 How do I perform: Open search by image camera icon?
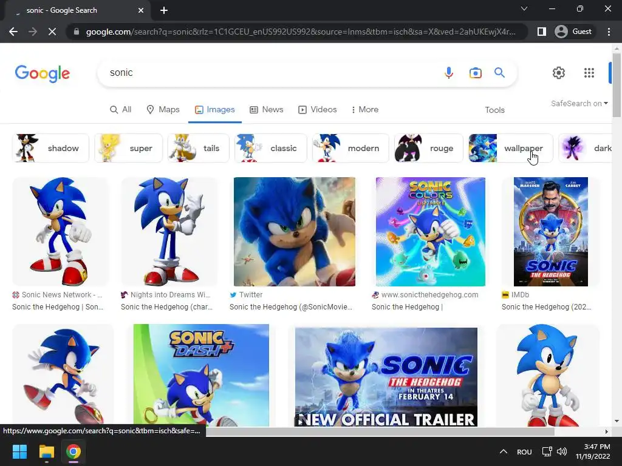point(475,73)
